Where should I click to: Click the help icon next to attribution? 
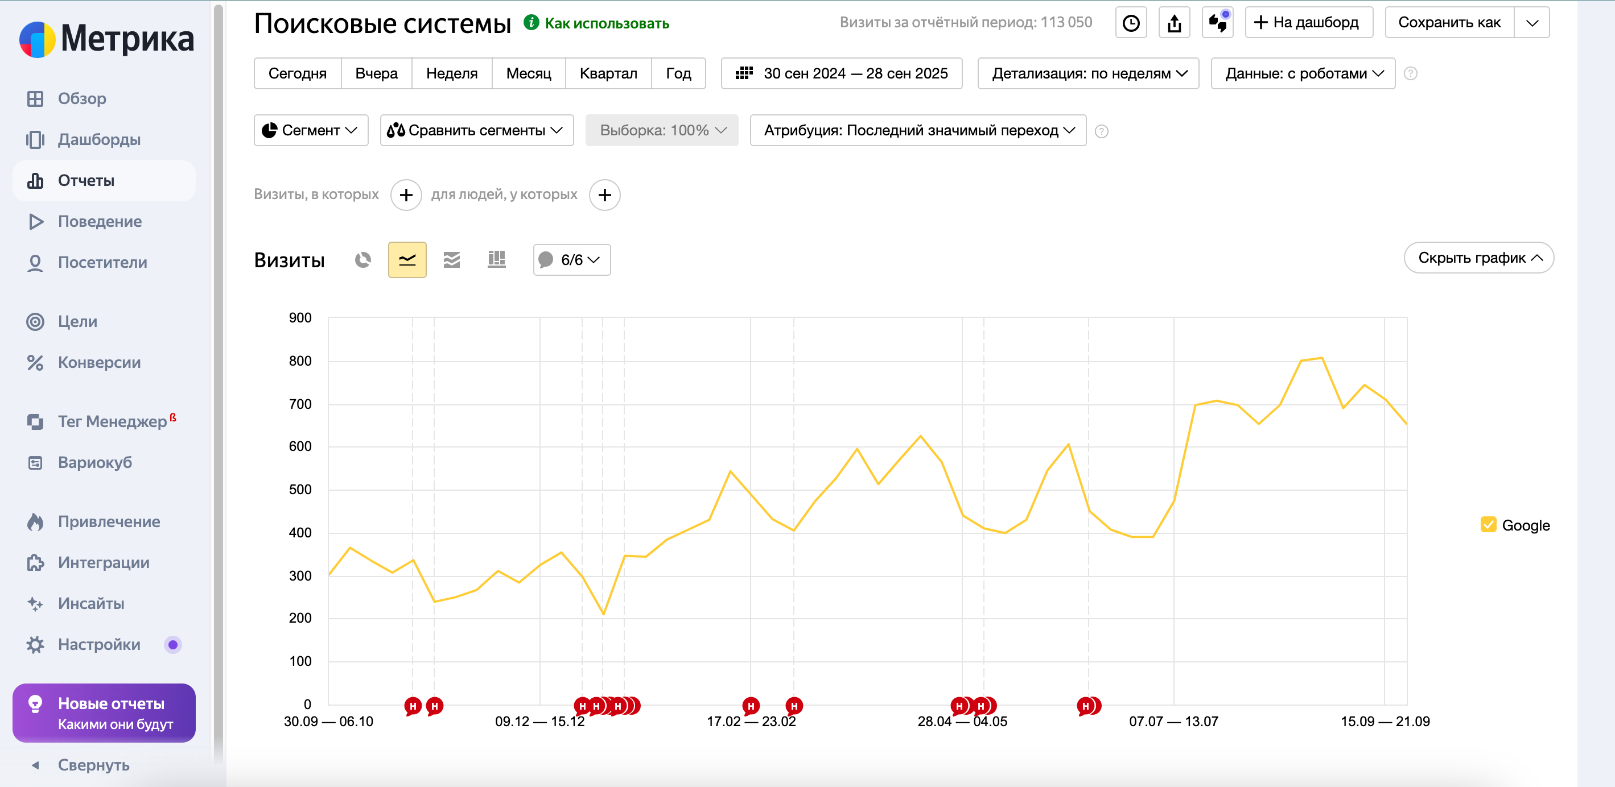1101,131
